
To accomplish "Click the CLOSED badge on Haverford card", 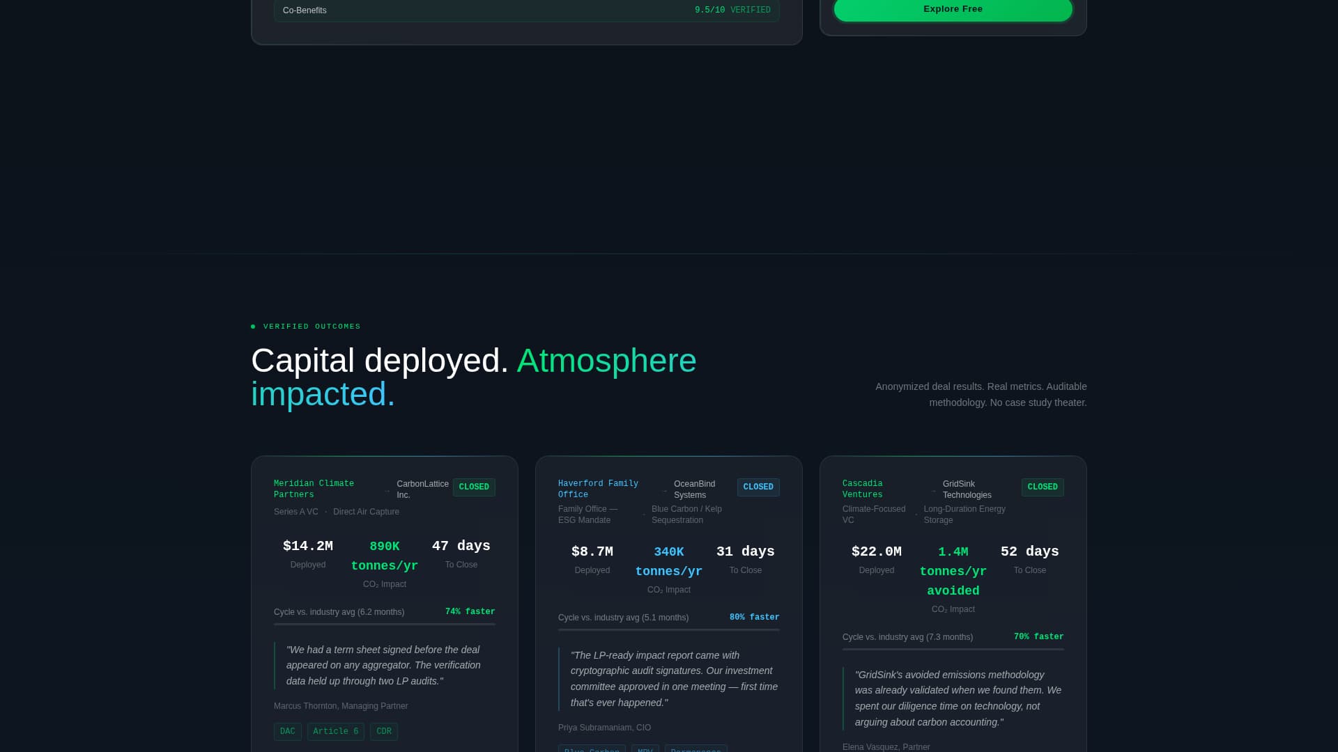I will [x=758, y=487].
